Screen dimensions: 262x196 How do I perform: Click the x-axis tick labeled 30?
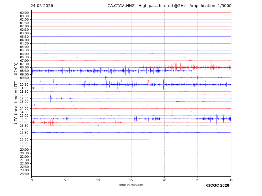point(231,180)
